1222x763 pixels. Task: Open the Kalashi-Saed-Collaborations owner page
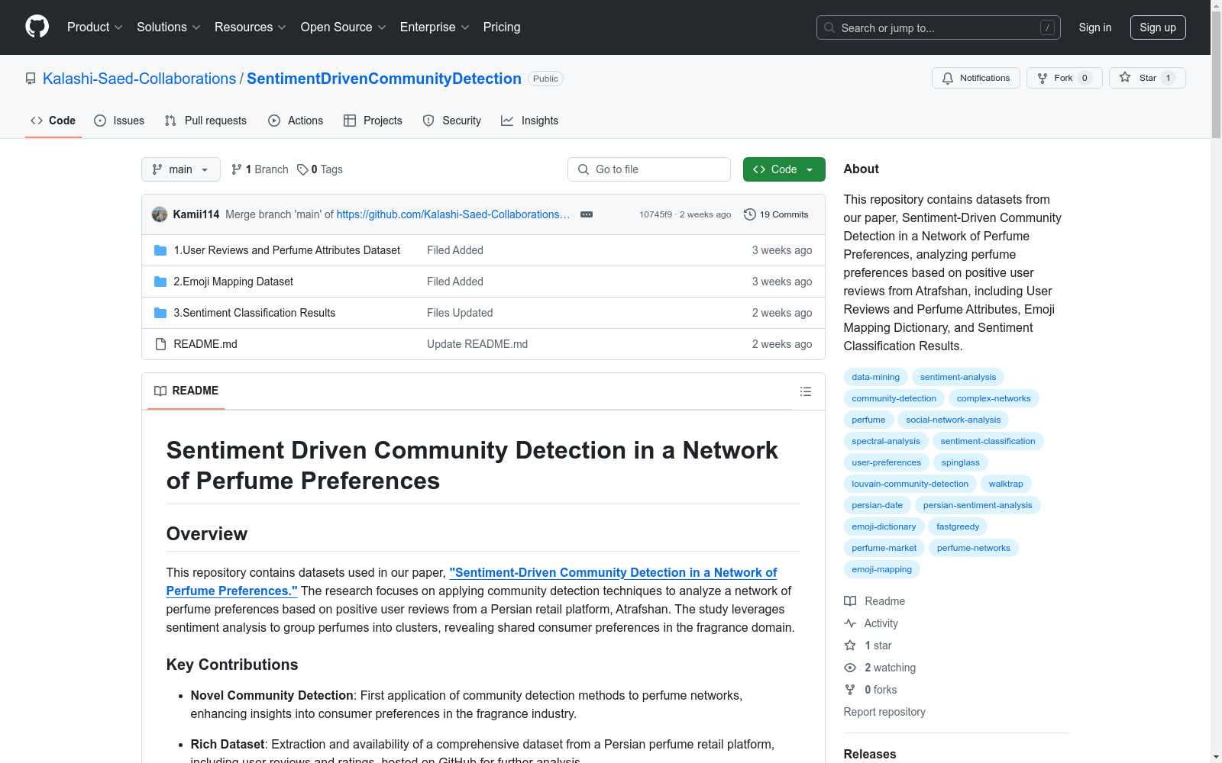pyautogui.click(x=140, y=79)
